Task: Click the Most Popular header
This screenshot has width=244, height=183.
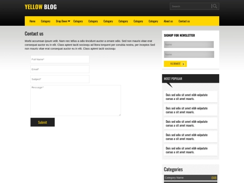Action: click(x=191, y=79)
